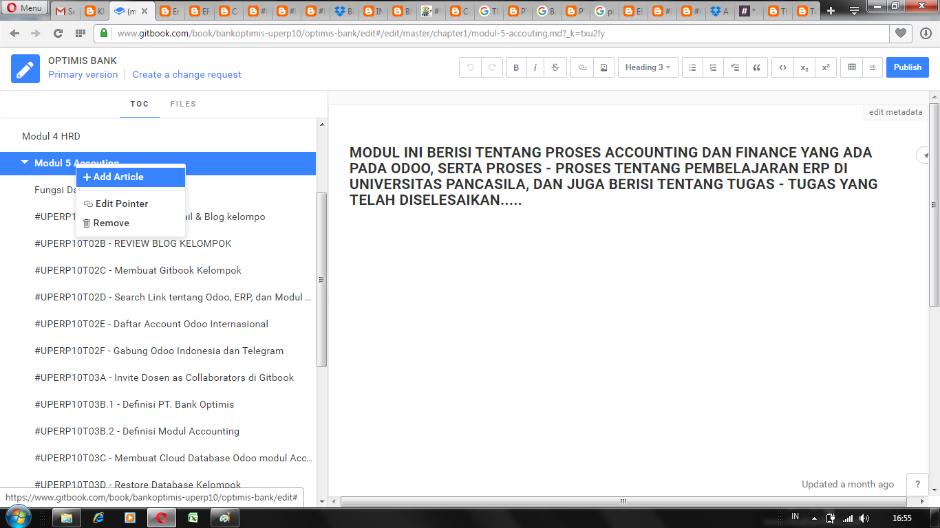Open #UPERP10T03D Restore Database Kelompok

(x=138, y=485)
